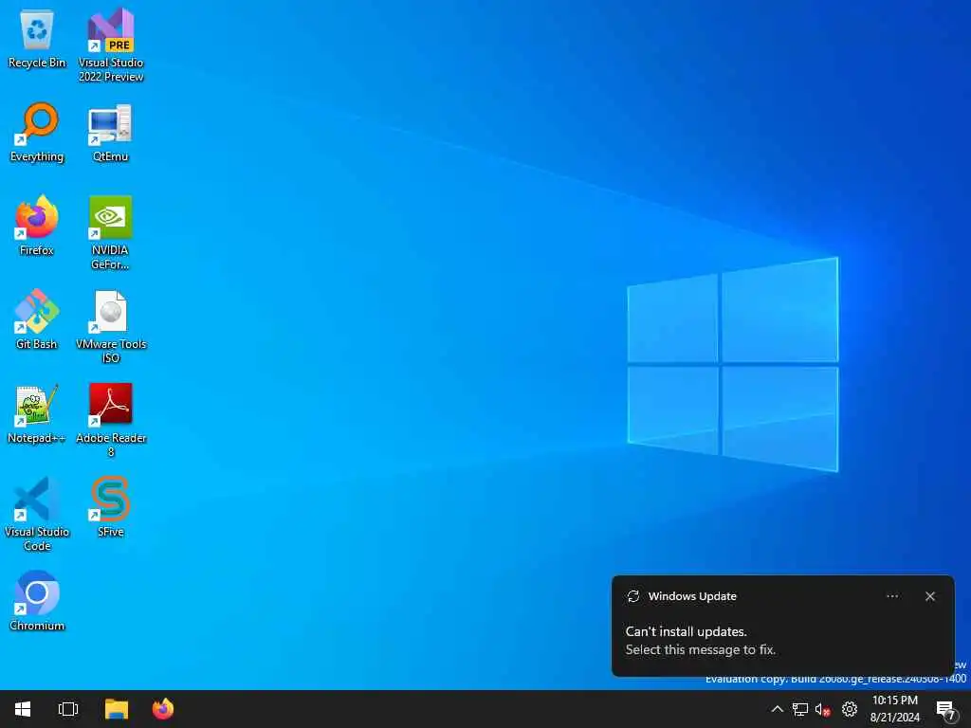Select the QtEmu desktop shortcut
Viewport: 971px width, 728px height.
[x=110, y=133]
